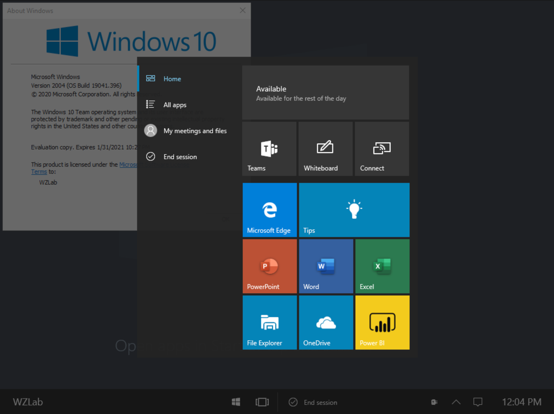Viewport: 554px width, 414px height.
Task: Expand hidden system tray icons
Action: click(456, 402)
